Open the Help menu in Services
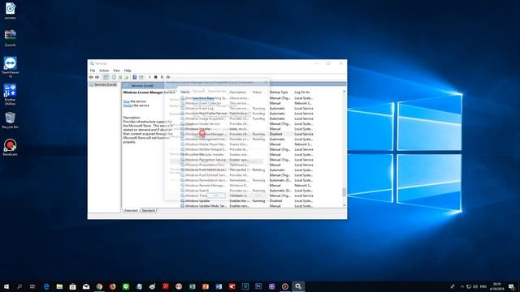The image size is (520, 292). coord(128,71)
